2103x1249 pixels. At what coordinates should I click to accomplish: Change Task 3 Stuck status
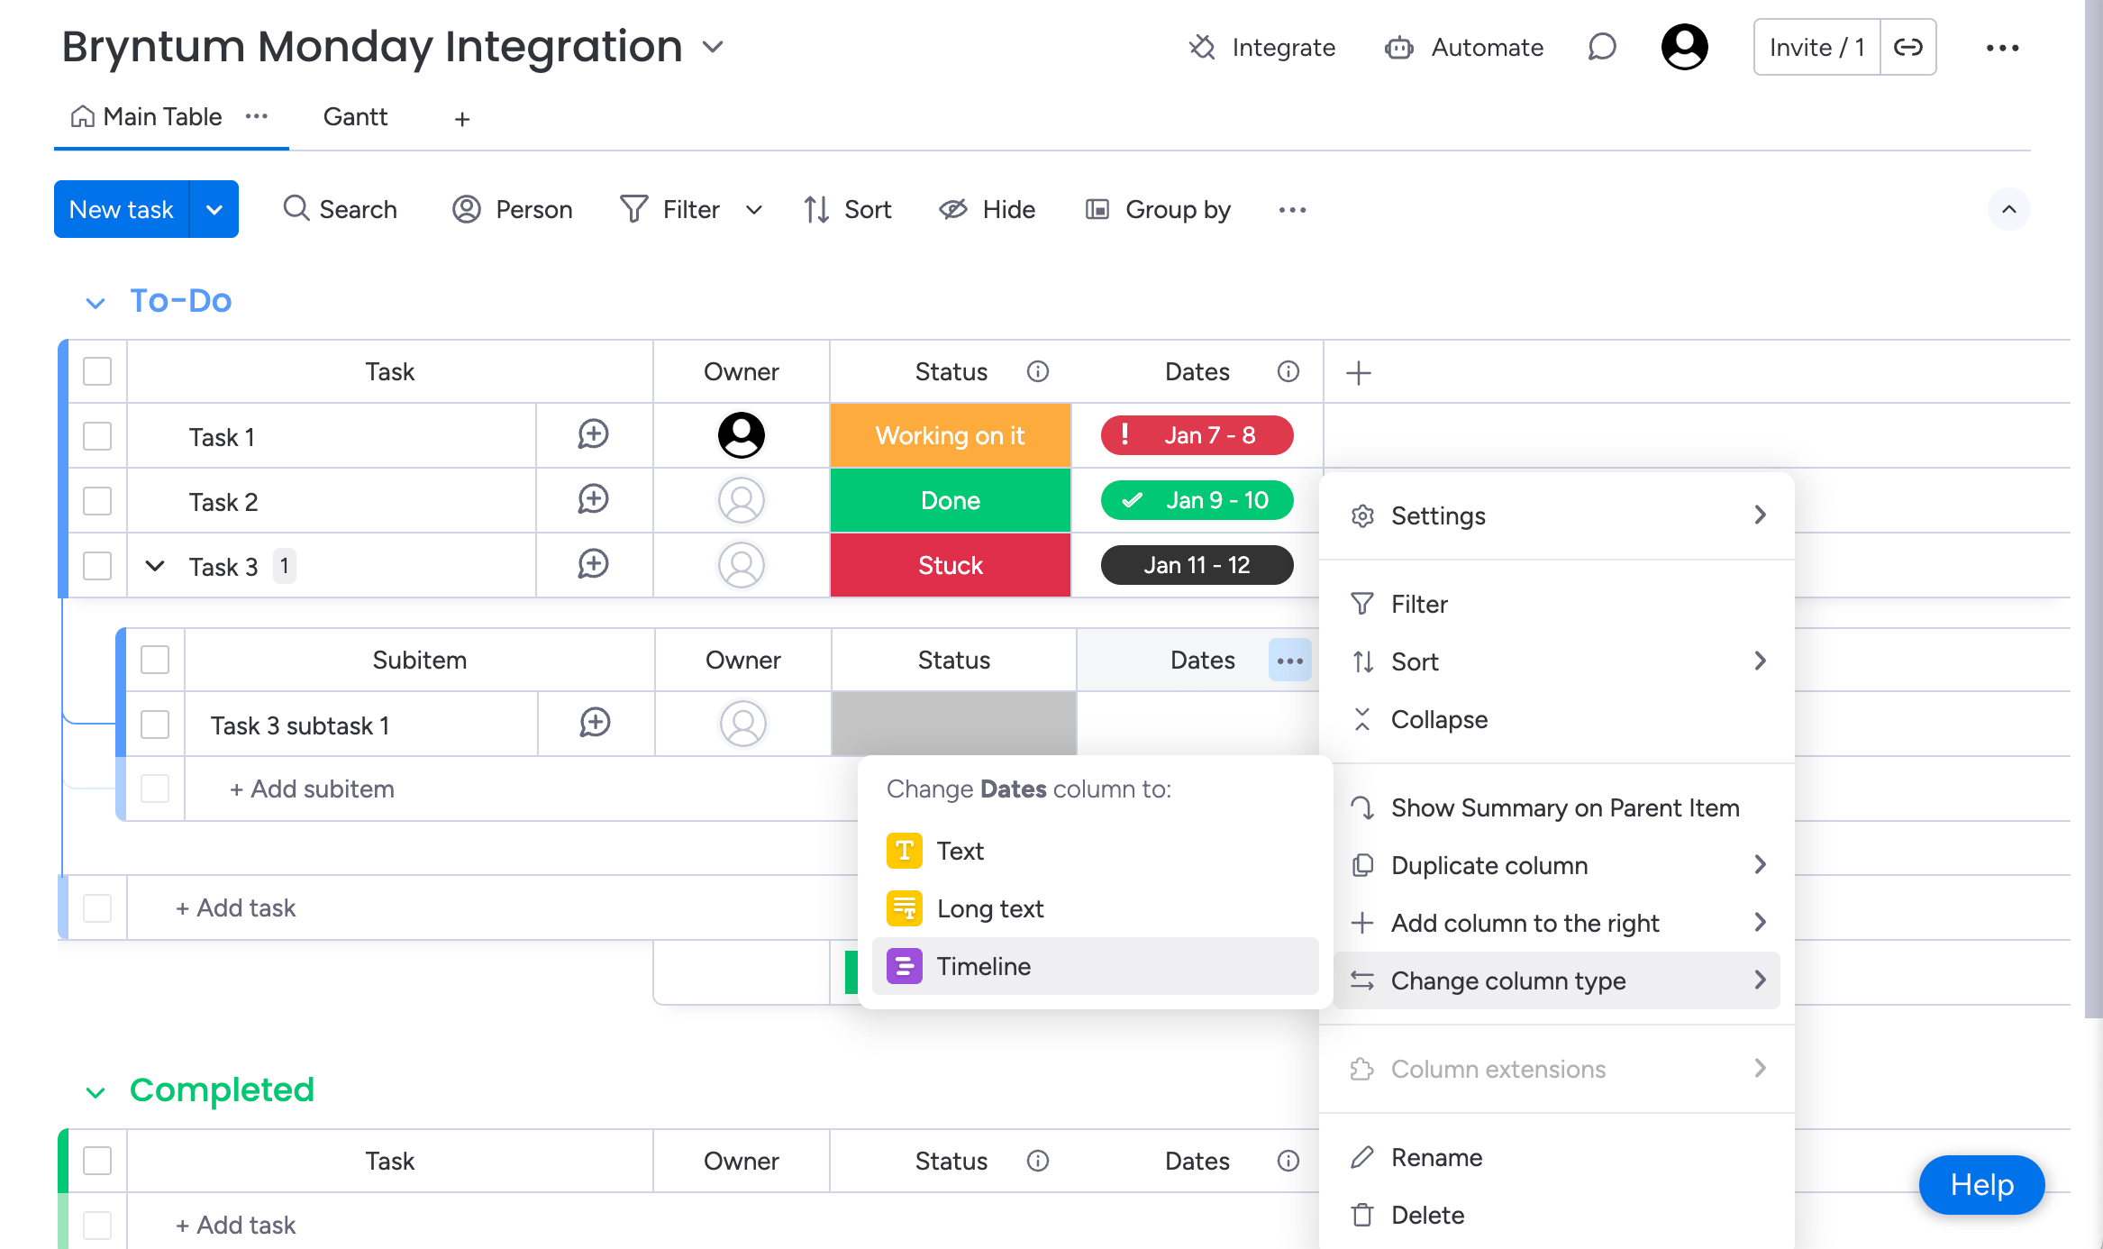coord(951,565)
